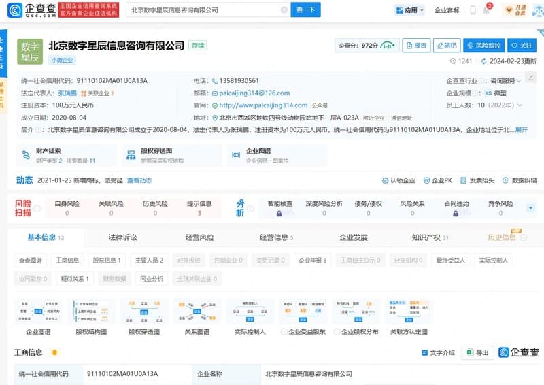Click 企业PK
Screen dimensions: 544x385
(437, 180)
